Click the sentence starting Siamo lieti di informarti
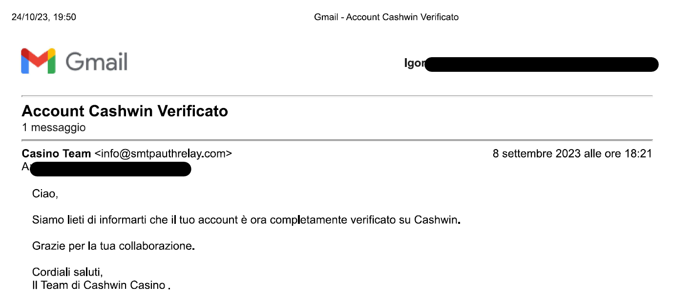The height and width of the screenshot is (304, 673). pyautogui.click(x=246, y=220)
